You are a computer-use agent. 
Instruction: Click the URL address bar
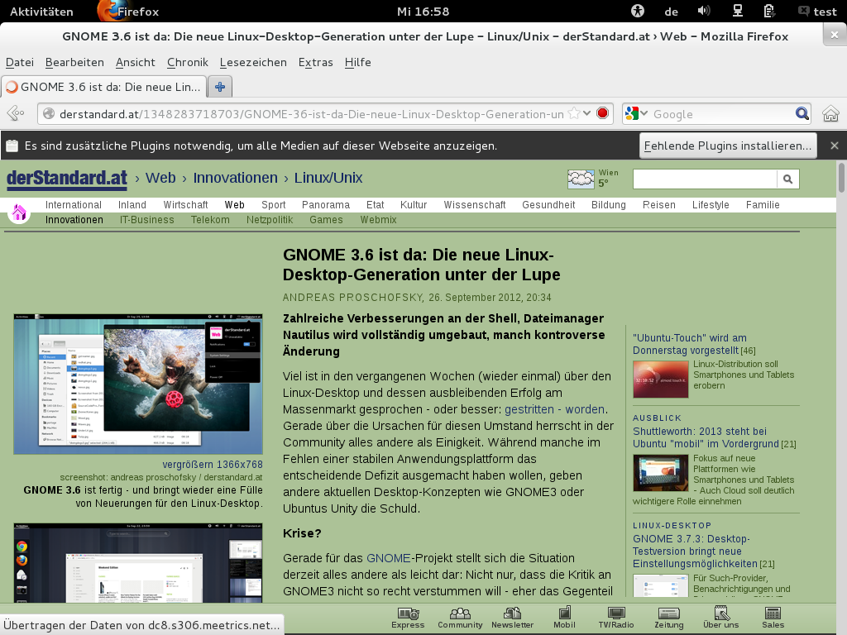311,114
